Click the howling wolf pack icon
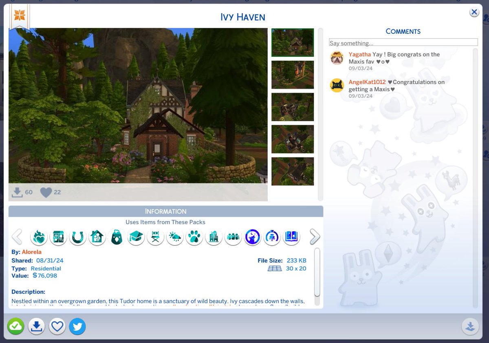The width and height of the screenshot is (489, 343). coord(253,237)
